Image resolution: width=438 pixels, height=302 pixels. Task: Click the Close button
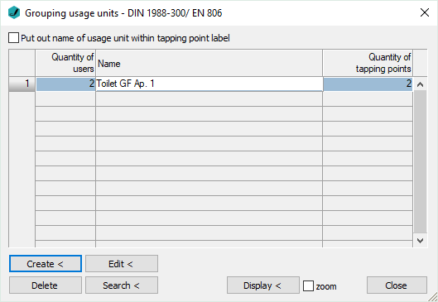point(397,285)
